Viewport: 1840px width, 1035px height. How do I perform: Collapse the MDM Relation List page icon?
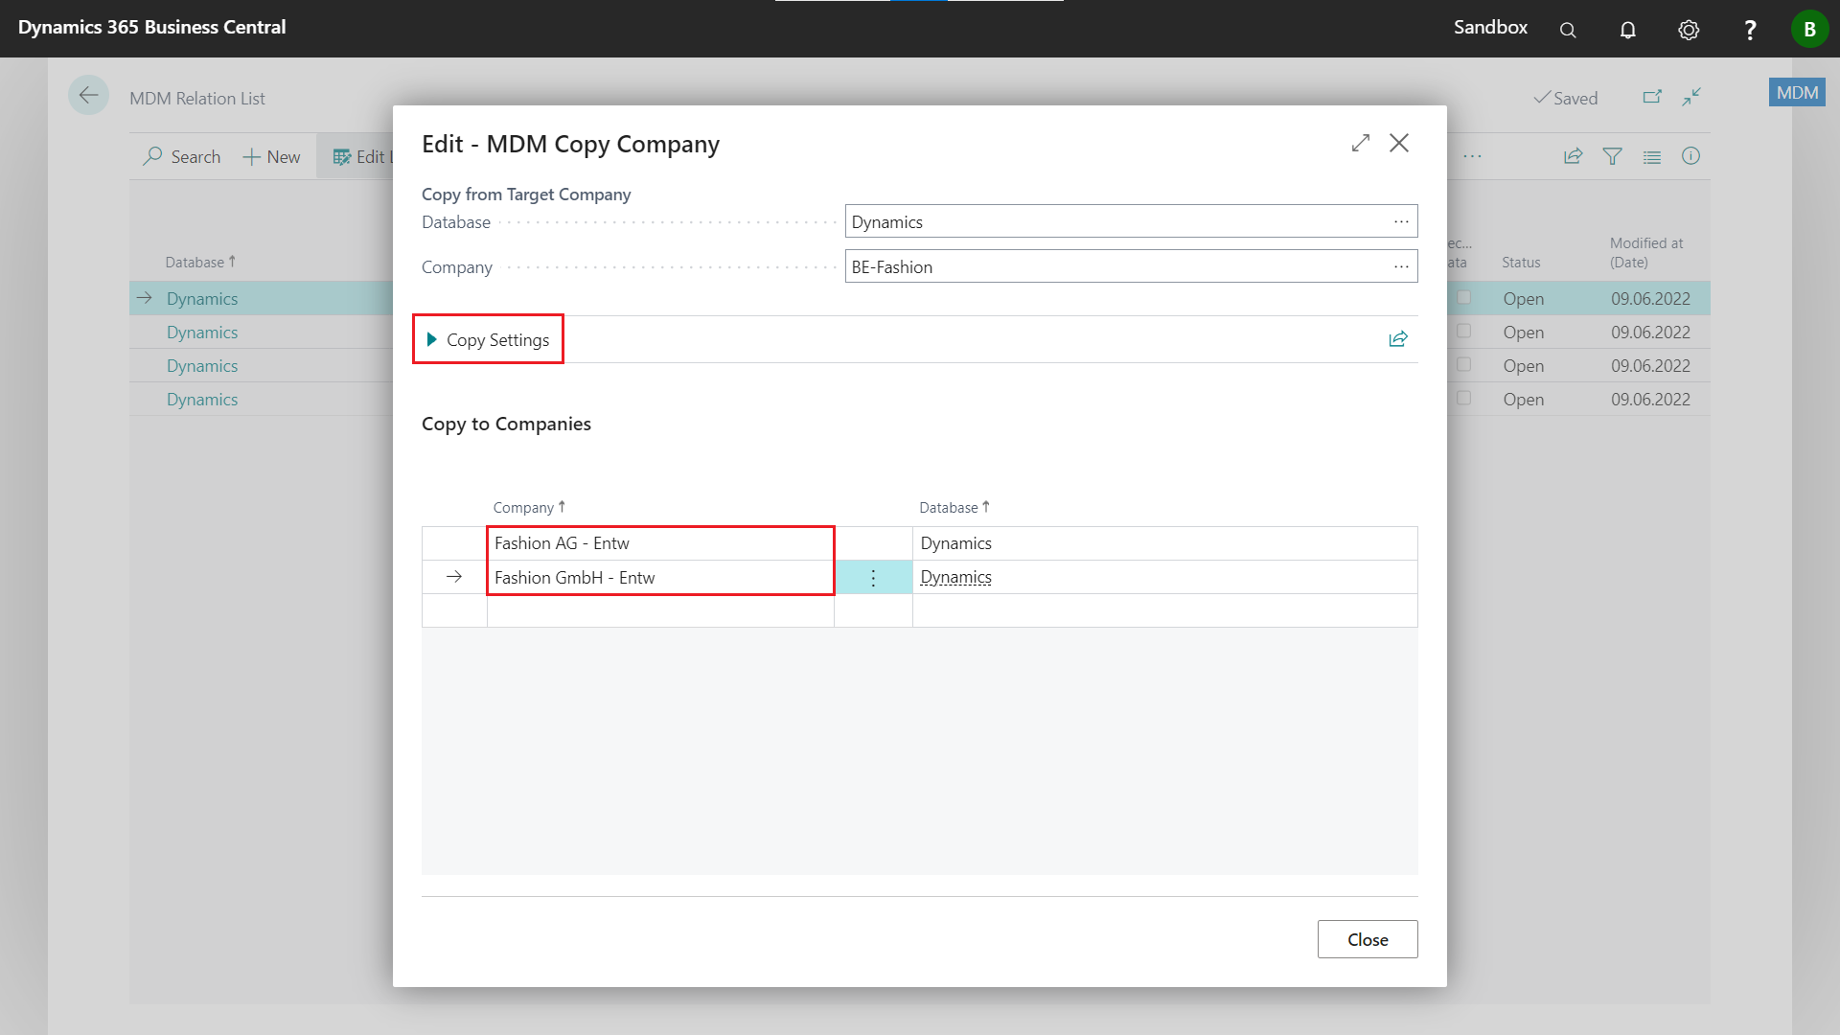(x=1691, y=97)
